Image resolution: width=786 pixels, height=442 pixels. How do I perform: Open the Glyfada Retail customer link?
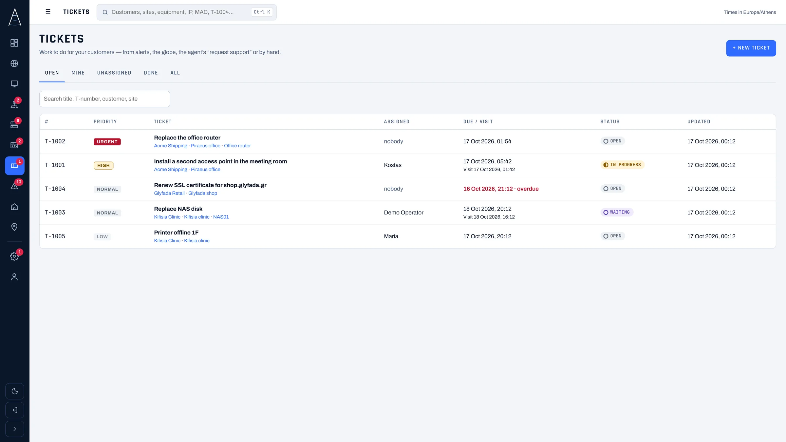[x=169, y=193]
